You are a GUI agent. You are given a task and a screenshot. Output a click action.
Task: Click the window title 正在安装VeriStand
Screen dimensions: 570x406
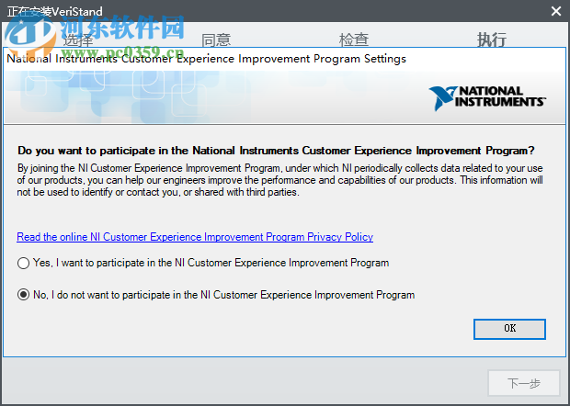(55, 12)
